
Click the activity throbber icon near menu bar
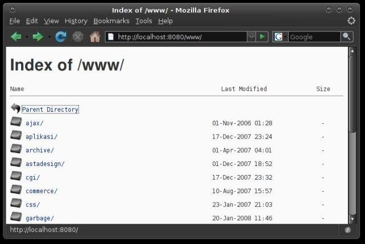pos(351,21)
